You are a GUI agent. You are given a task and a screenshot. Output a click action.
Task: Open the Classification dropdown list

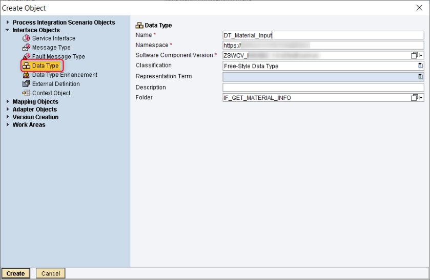pos(420,66)
